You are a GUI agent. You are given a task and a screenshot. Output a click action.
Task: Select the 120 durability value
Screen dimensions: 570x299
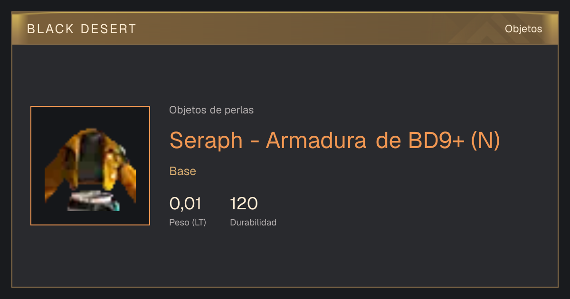(x=244, y=204)
